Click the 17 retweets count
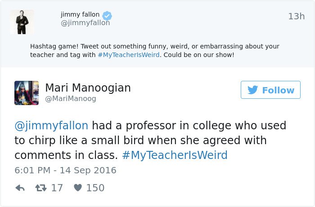This screenshot has width=315, height=207. point(57,188)
